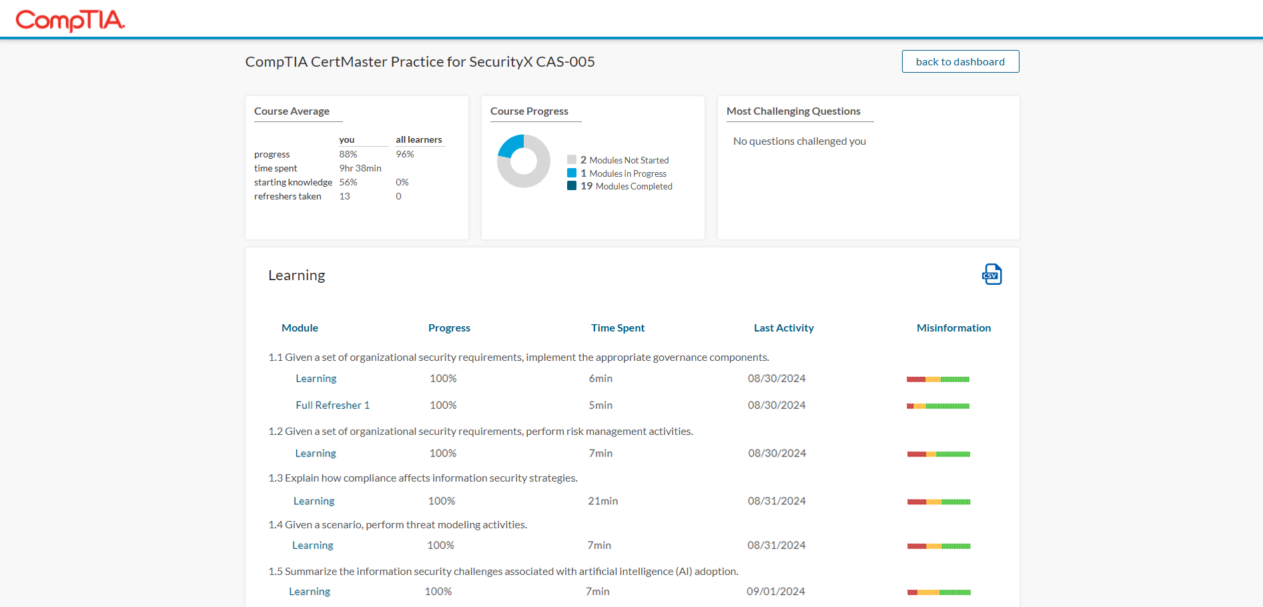Viewport: 1263px width, 607px height.
Task: Select Most Challenging Questions card title
Action: point(793,111)
